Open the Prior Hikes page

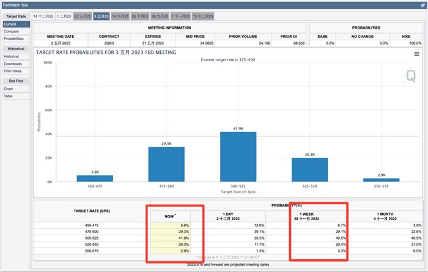click(13, 71)
